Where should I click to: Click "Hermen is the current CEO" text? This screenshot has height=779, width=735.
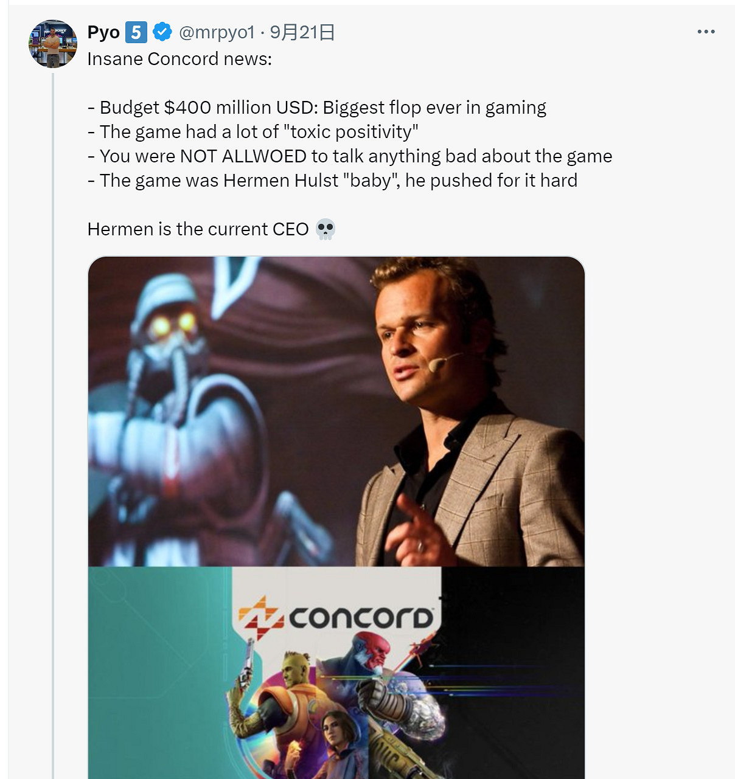point(198,229)
